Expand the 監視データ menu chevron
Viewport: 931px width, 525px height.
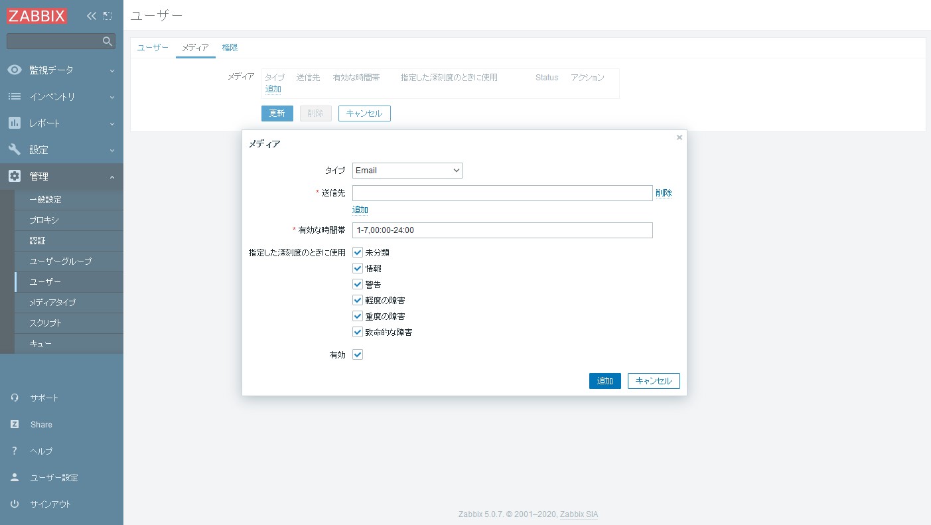[111, 70]
